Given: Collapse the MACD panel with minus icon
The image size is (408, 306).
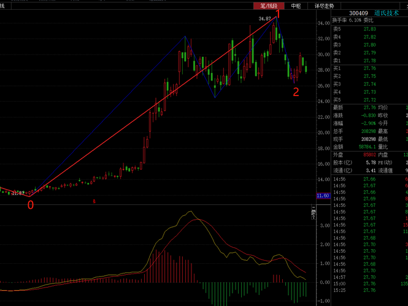Looking at the screenshot, I should coord(314,207).
